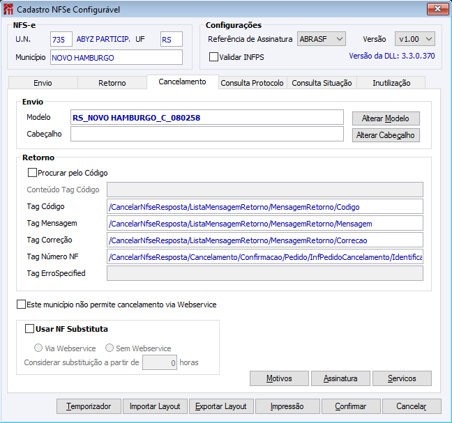Click the substituição horas field
Image resolution: width=452 pixels, height=423 pixels.
tap(160, 362)
